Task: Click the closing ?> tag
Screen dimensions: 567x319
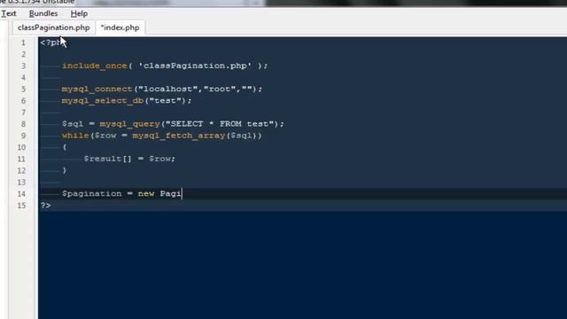Action: tap(45, 206)
